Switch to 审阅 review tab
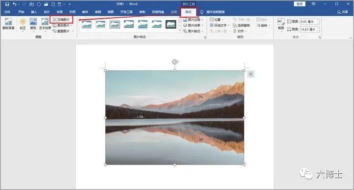354x190 pixels. click(x=98, y=12)
